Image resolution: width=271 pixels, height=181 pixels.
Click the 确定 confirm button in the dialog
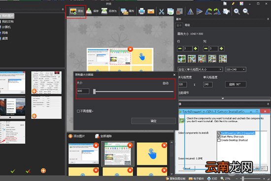click(153, 121)
